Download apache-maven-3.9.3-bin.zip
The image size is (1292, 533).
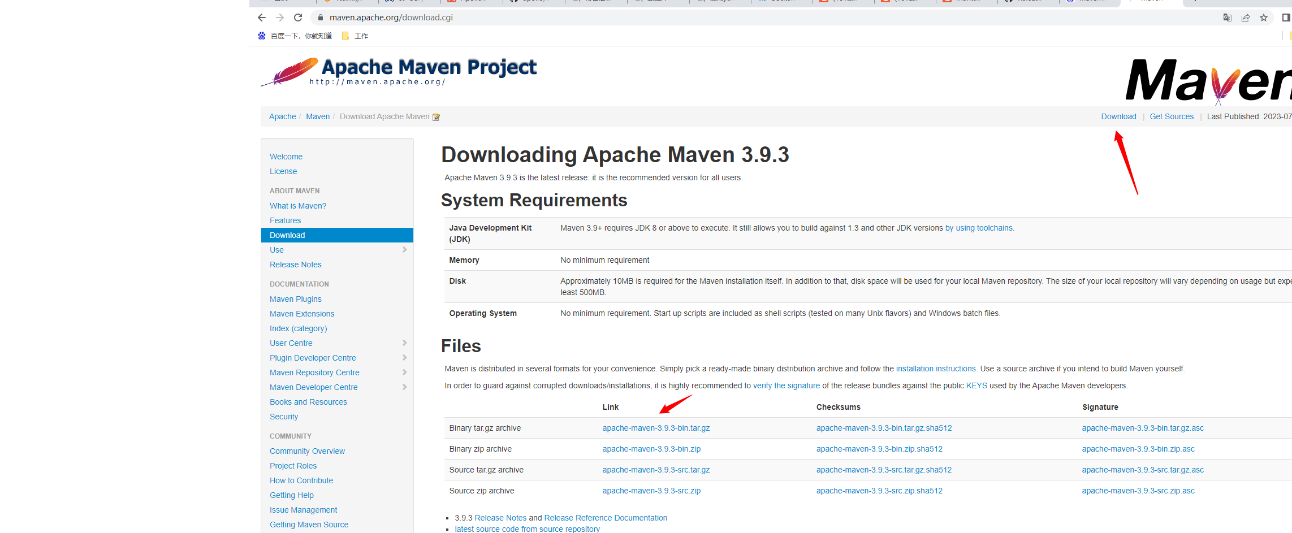coord(651,449)
